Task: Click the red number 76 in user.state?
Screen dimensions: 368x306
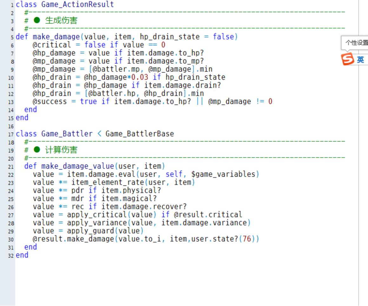Action: 247,239
